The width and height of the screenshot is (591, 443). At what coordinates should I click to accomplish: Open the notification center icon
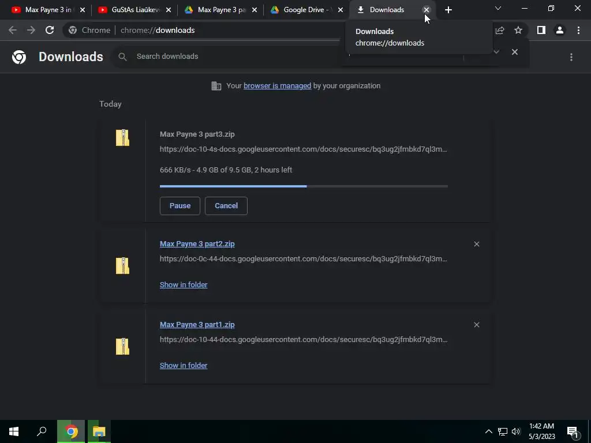[573, 431]
